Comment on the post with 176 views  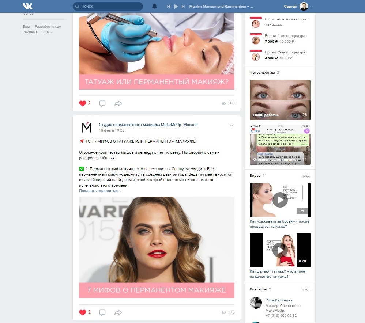click(102, 312)
